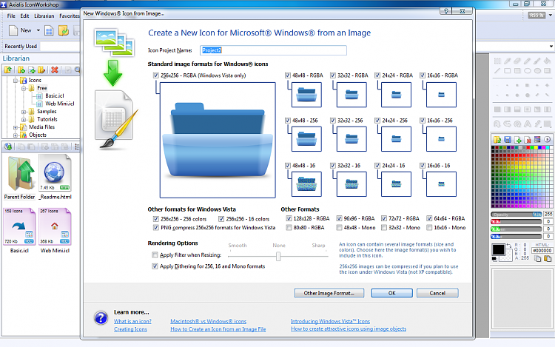This screenshot has width=555, height=347.
Task: Expand the Samples folder node
Action: [24, 112]
